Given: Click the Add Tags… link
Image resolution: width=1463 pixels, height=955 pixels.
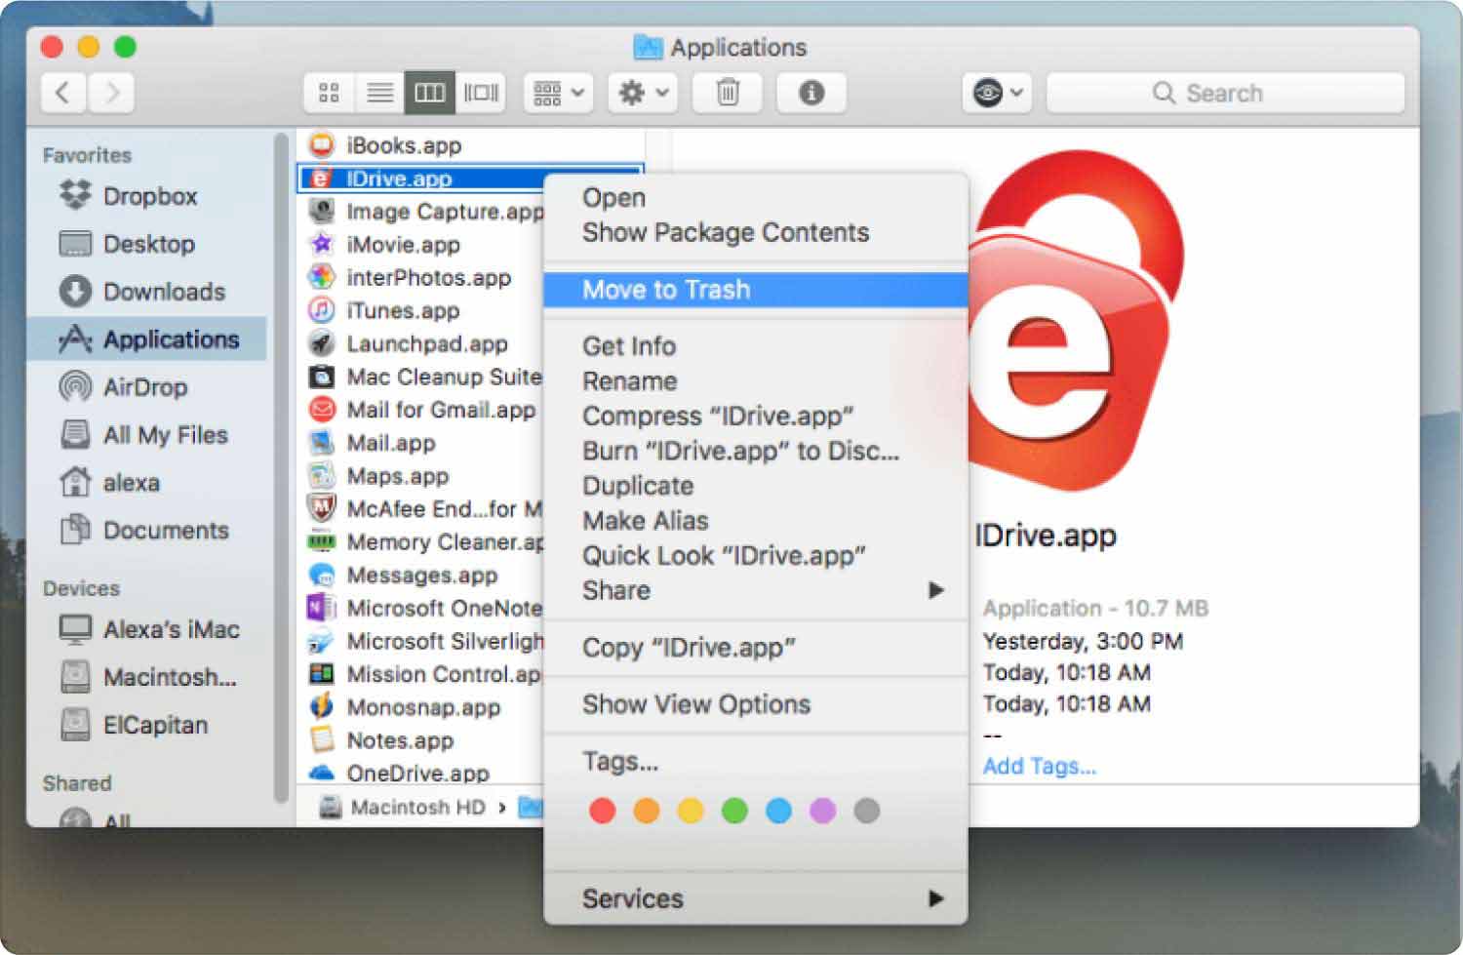Looking at the screenshot, I should click(x=1039, y=767).
